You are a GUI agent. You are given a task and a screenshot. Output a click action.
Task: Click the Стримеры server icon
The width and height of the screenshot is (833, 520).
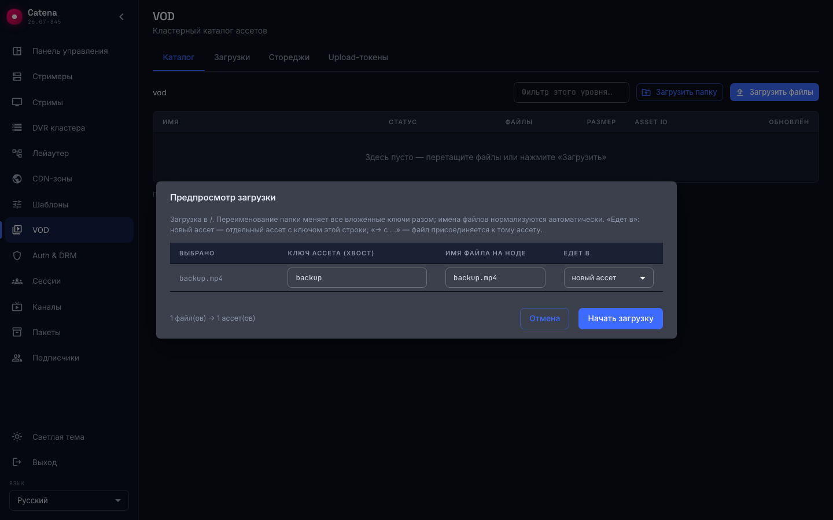[17, 76]
